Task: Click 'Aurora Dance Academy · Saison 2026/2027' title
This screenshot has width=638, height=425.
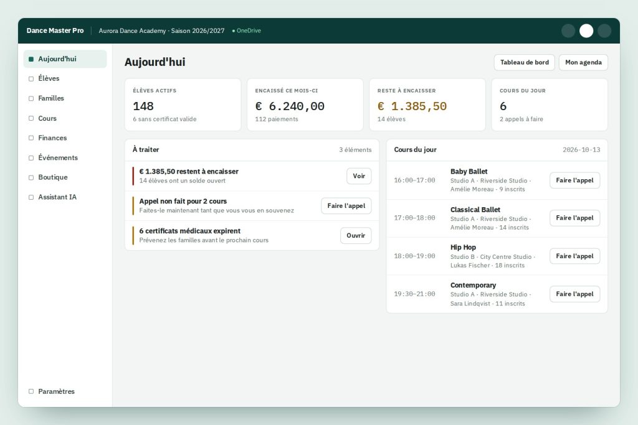Action: [161, 31]
